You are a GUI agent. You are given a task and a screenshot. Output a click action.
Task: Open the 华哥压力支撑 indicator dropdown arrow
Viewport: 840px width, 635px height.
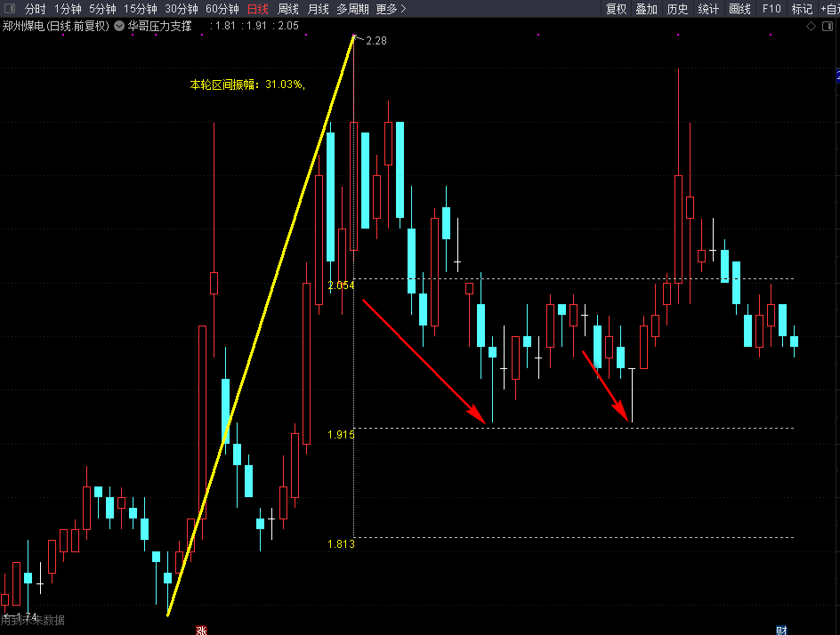coord(119,27)
